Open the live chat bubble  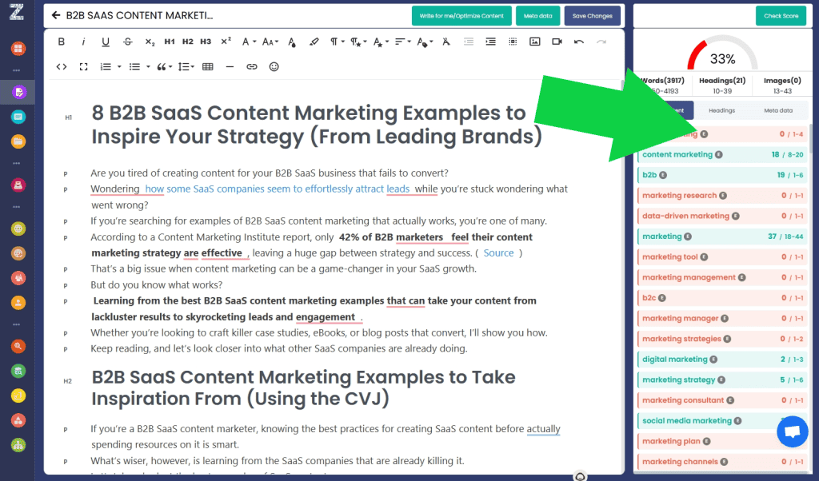[x=793, y=431]
